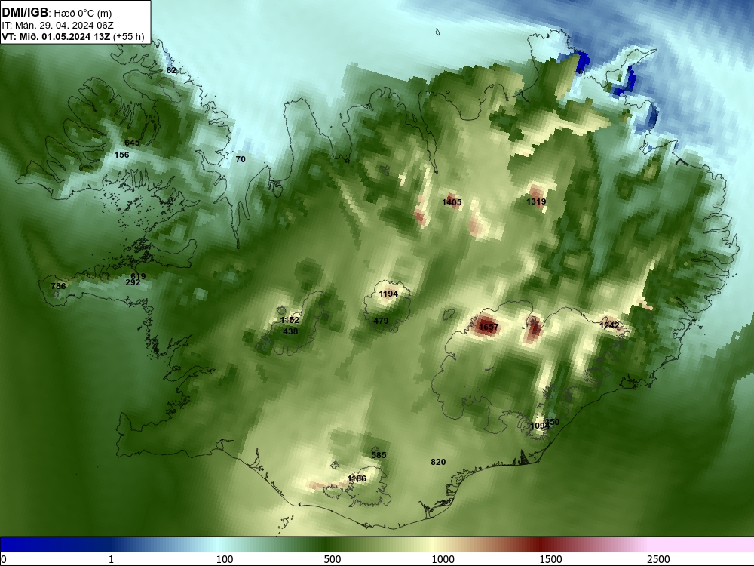
Task: Click the 1186 label on Mýrdalsjökull
Action: [357, 478]
